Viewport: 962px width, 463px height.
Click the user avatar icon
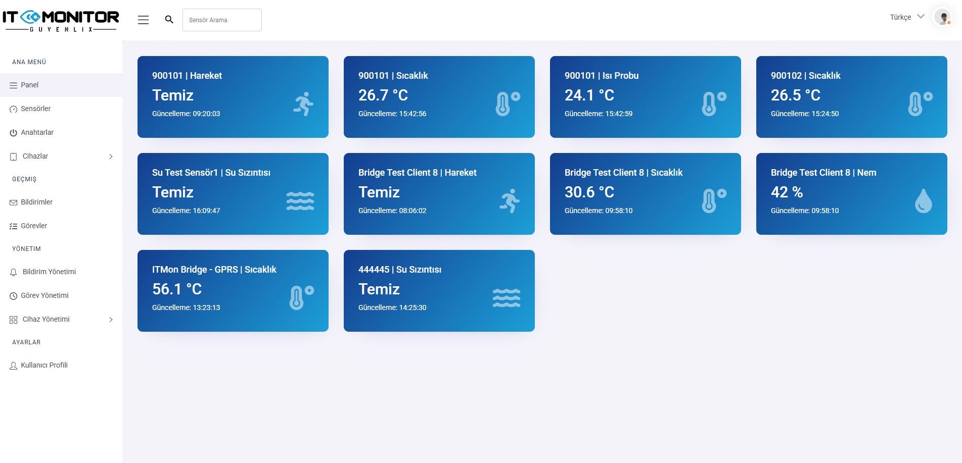942,17
